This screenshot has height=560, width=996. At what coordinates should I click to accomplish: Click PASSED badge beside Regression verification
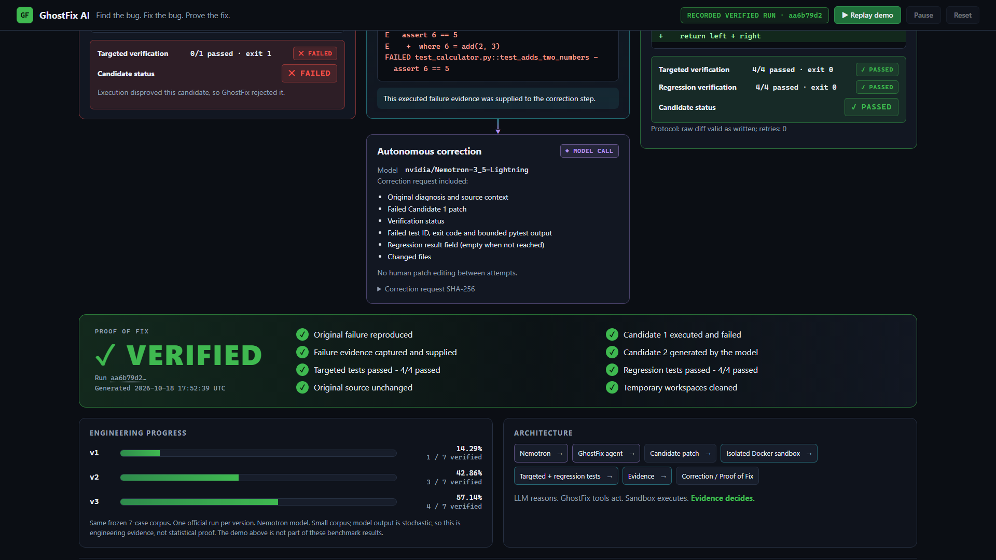click(877, 87)
